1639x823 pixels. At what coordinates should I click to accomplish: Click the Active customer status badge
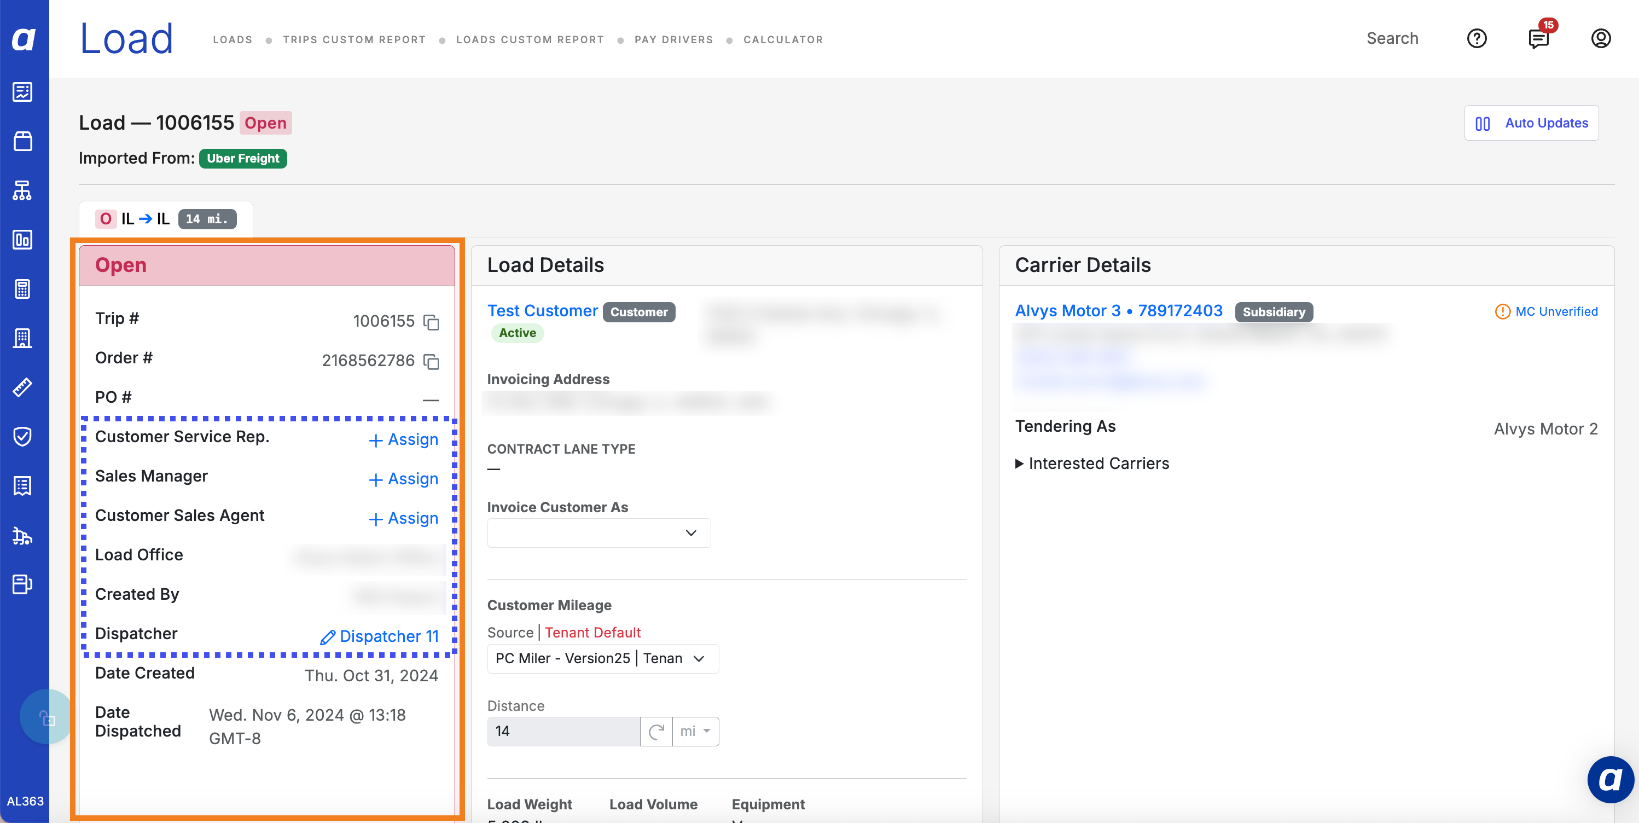point(518,333)
